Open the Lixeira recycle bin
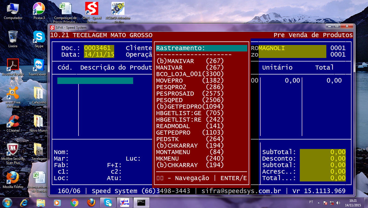This screenshot has width=368, height=208. pyautogui.click(x=13, y=39)
